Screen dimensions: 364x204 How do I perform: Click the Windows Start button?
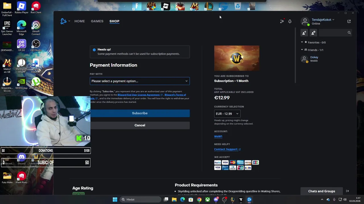click(x=115, y=199)
